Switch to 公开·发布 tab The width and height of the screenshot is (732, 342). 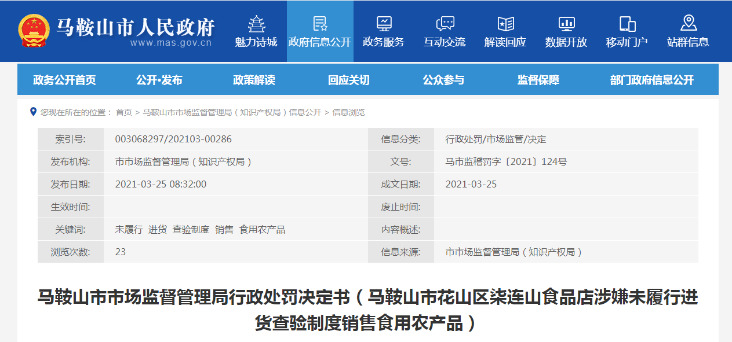click(x=159, y=80)
